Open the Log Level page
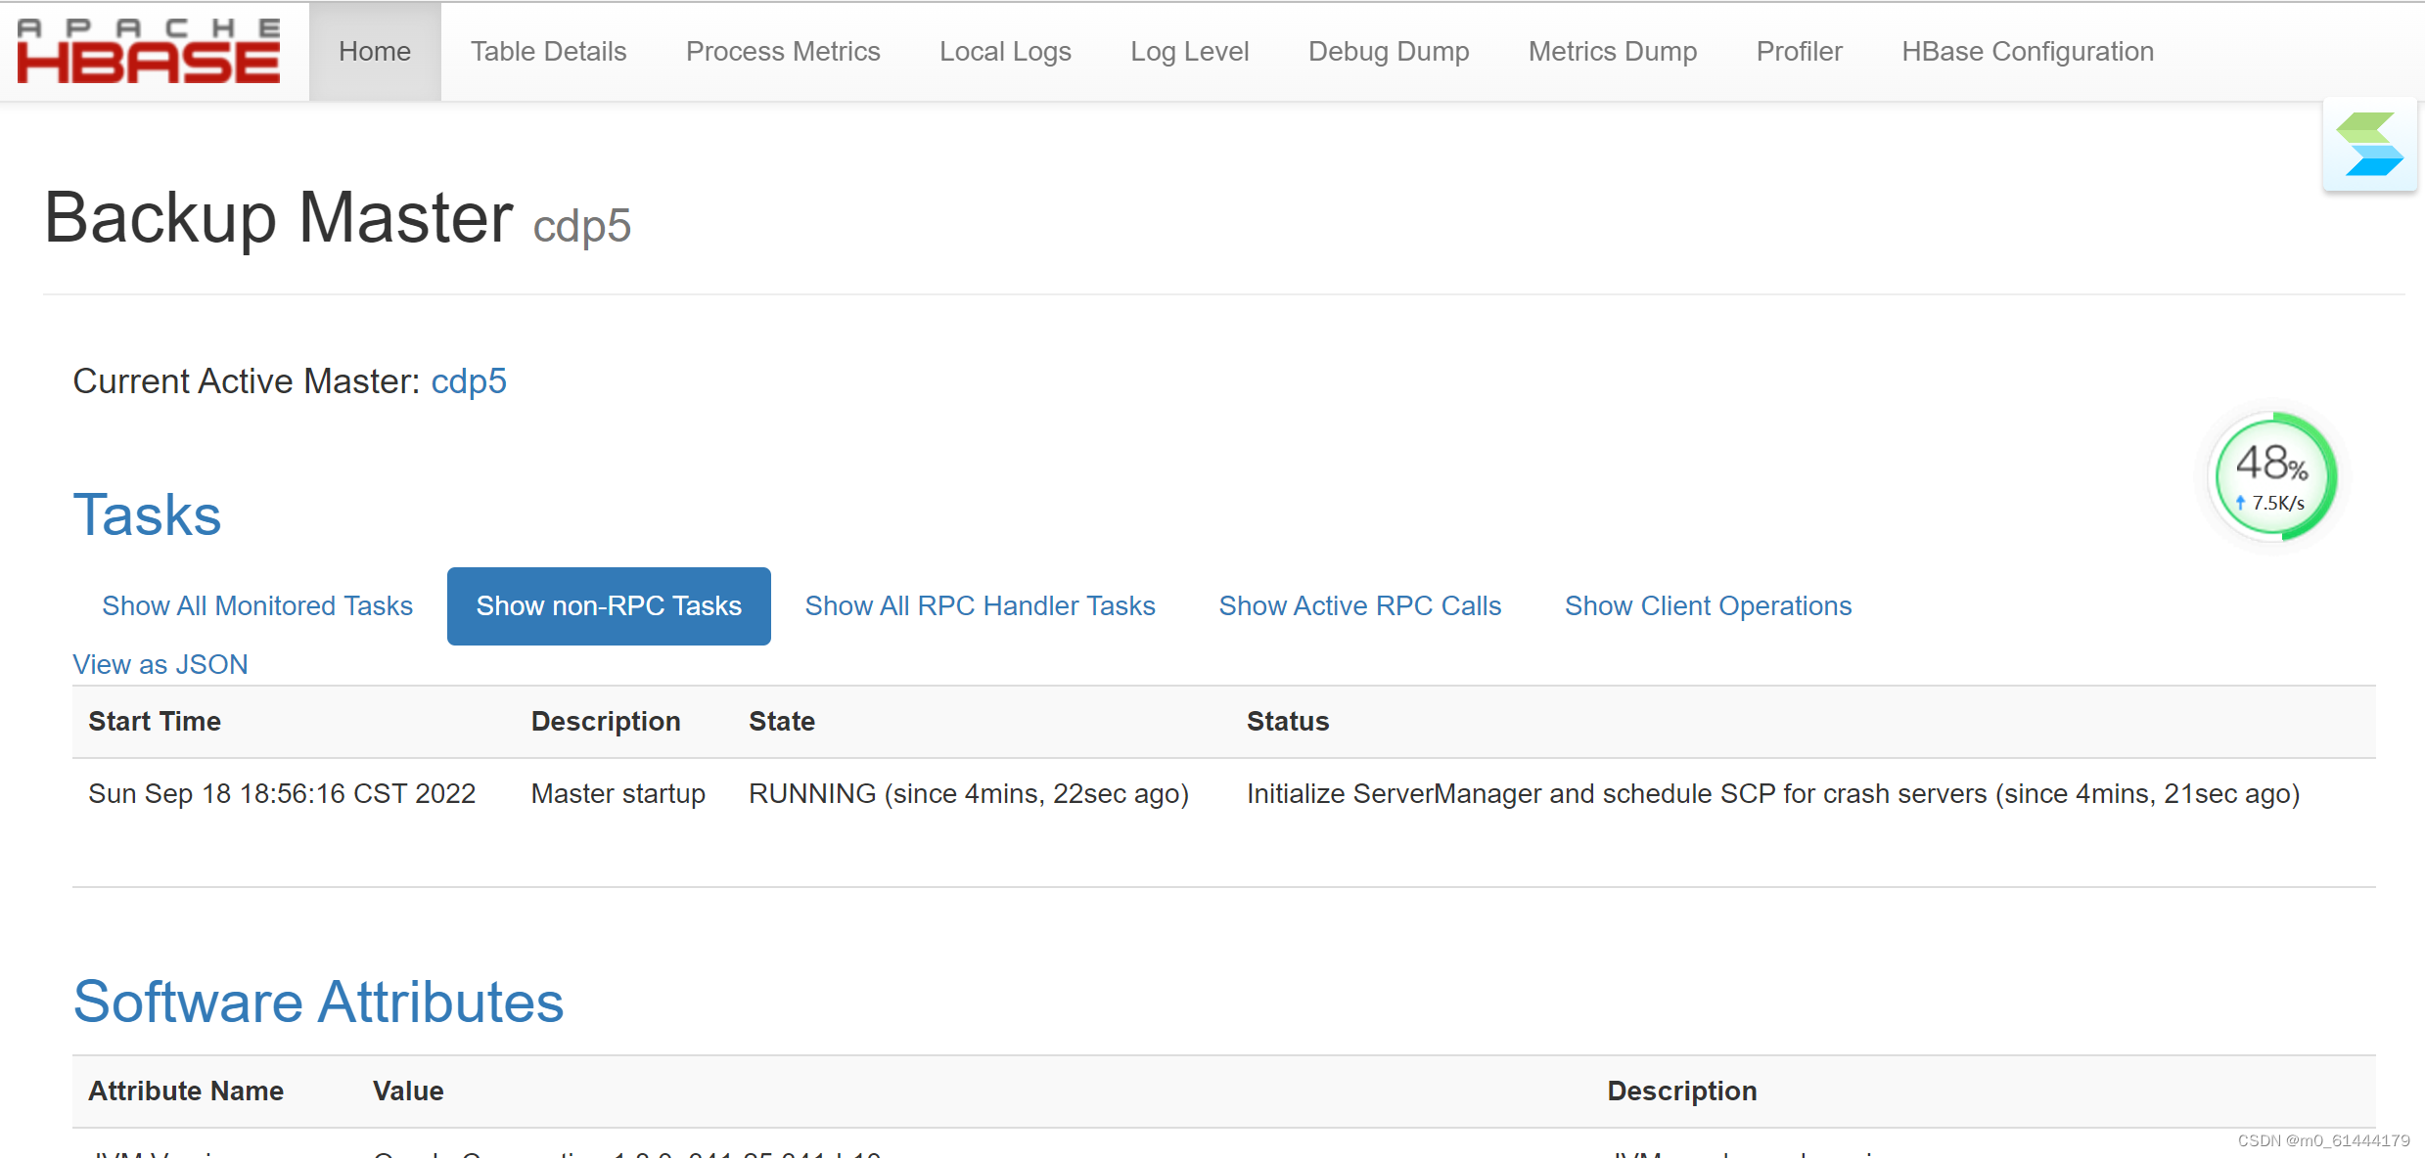 tap(1189, 51)
